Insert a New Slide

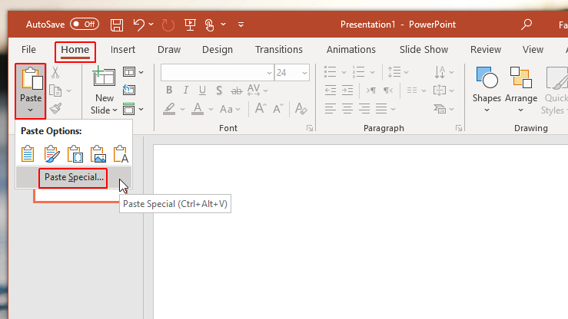104,90
